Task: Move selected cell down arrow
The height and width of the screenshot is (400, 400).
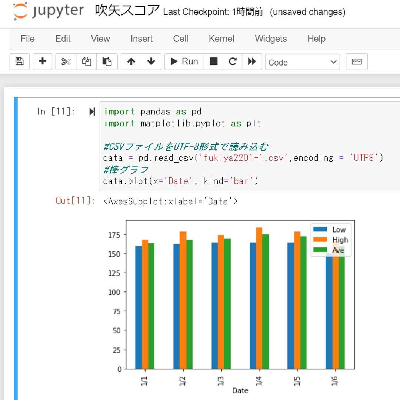Action: [151, 61]
